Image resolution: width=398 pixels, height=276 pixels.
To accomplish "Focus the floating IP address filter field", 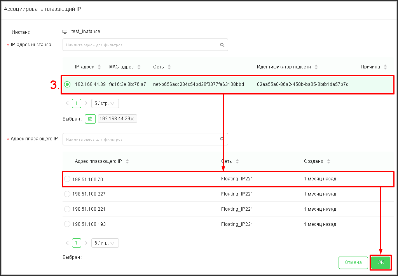I will [x=140, y=139].
